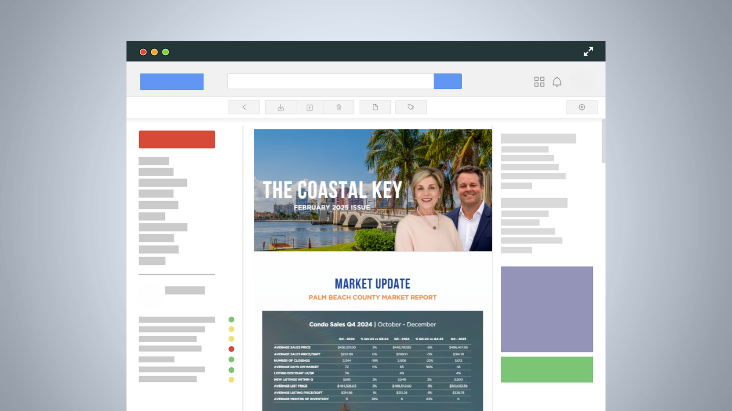Click inside the search input field

tap(331, 81)
